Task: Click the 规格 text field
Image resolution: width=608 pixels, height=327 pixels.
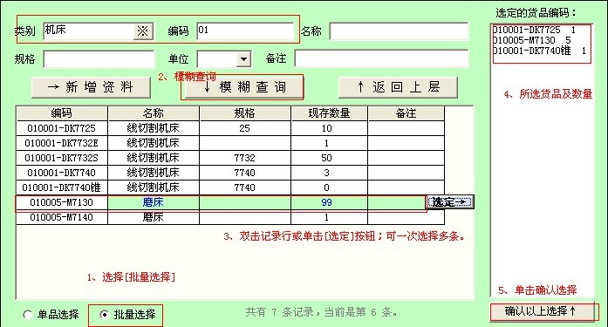Action: pyautogui.click(x=99, y=59)
